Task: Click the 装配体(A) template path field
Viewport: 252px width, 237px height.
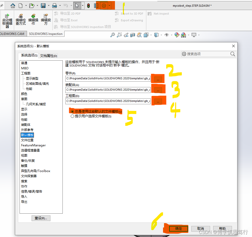Action: [108, 90]
